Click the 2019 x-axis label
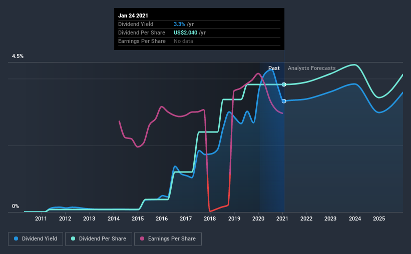Screen dimensions: 411x254 (234, 218)
